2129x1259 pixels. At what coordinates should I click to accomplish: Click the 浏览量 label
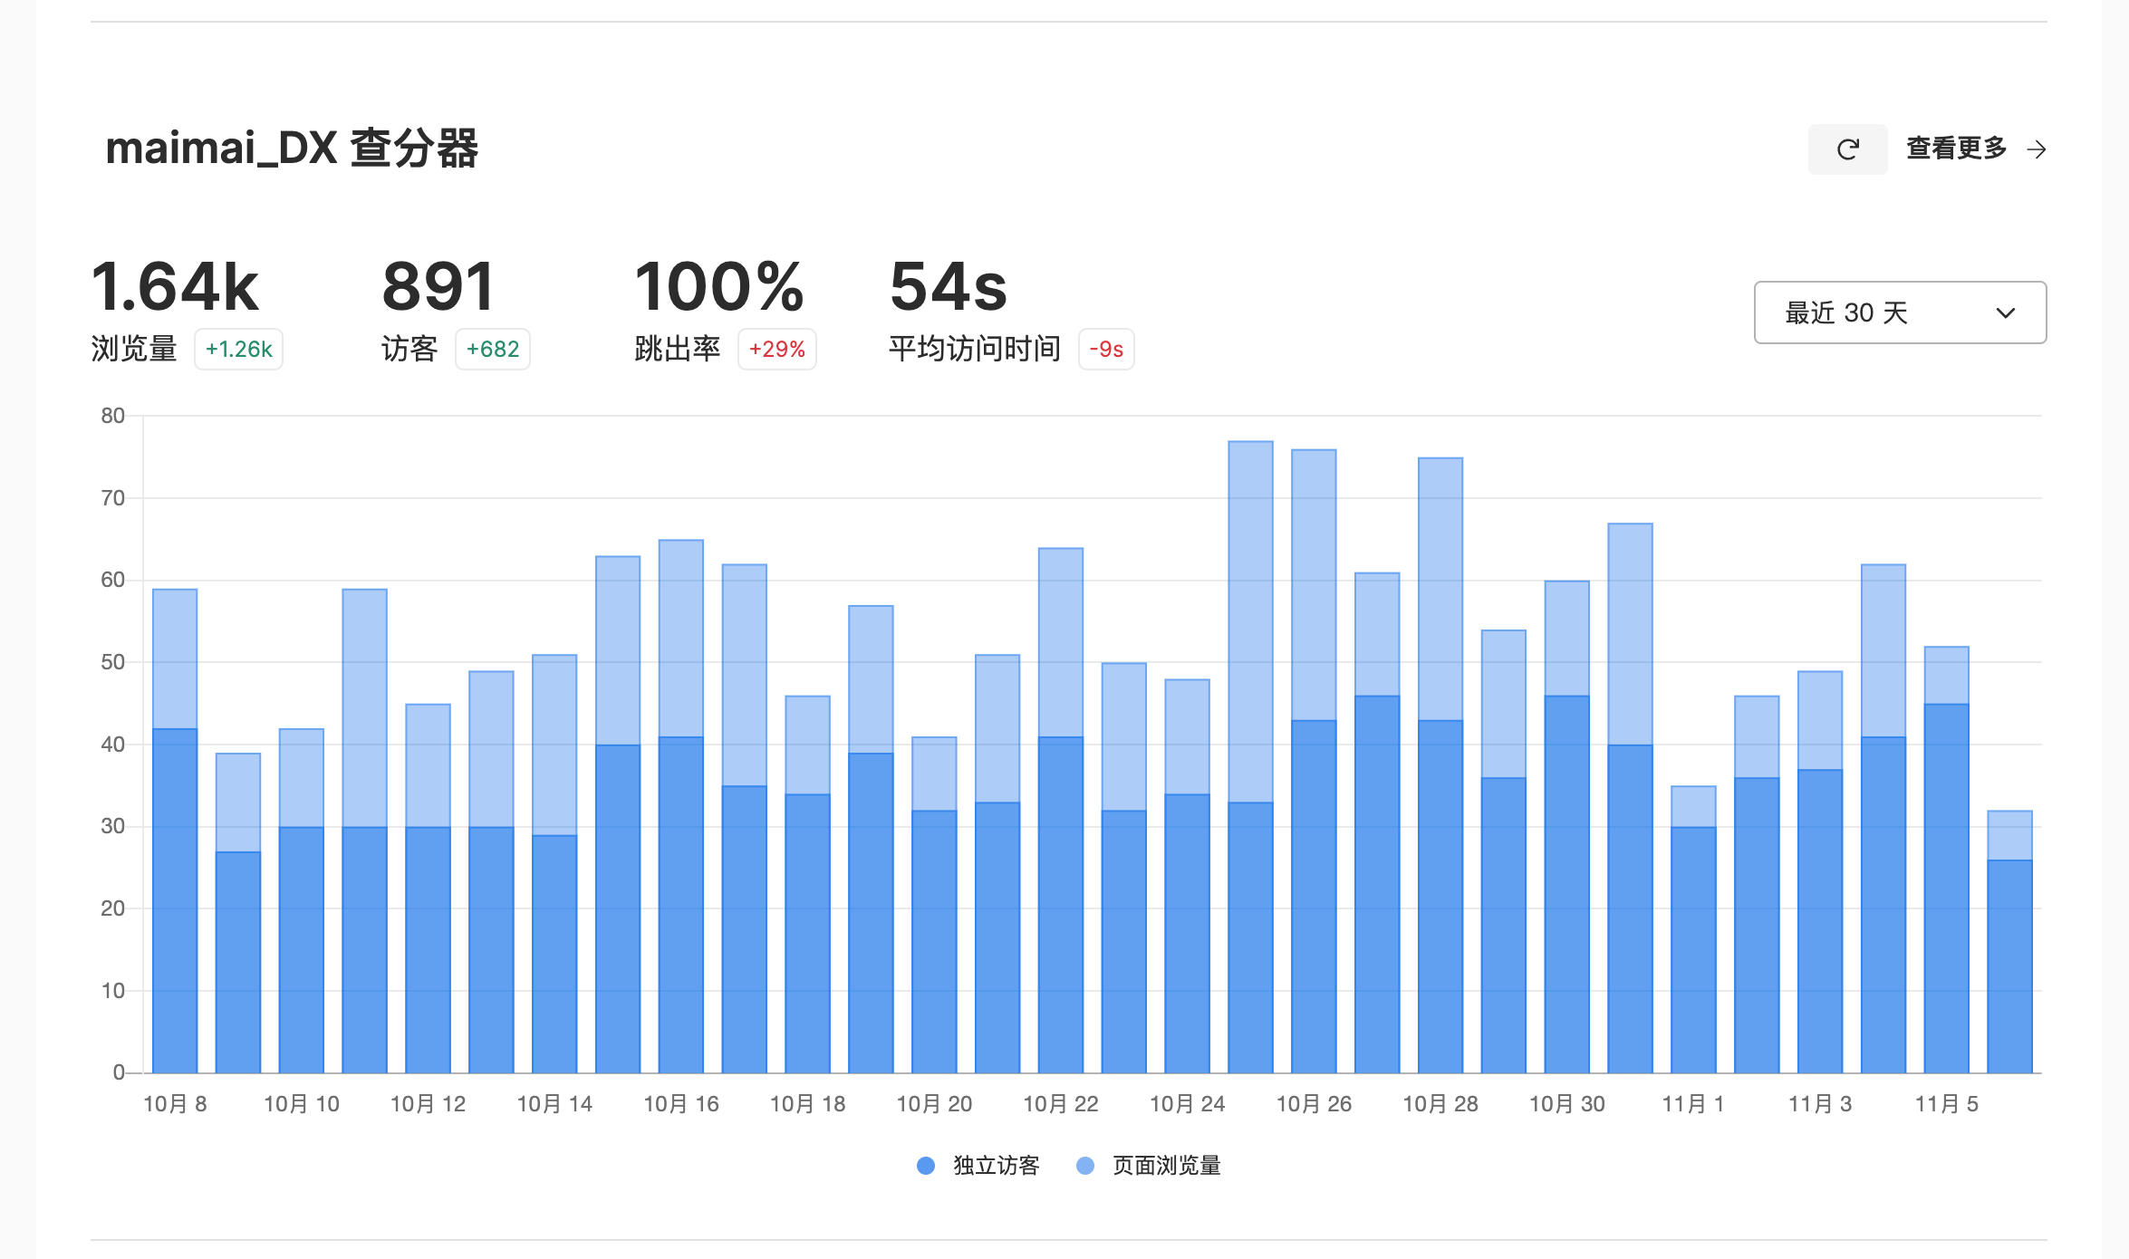[x=134, y=349]
